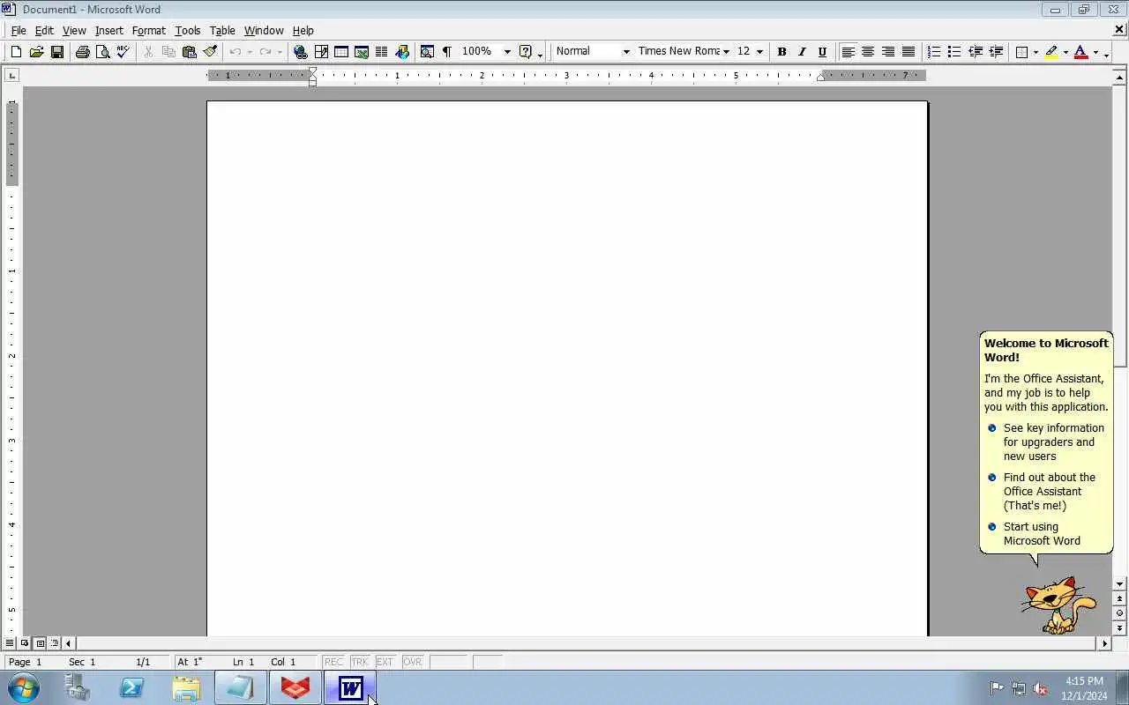
Task: Open the Table menu
Action: click(x=222, y=30)
